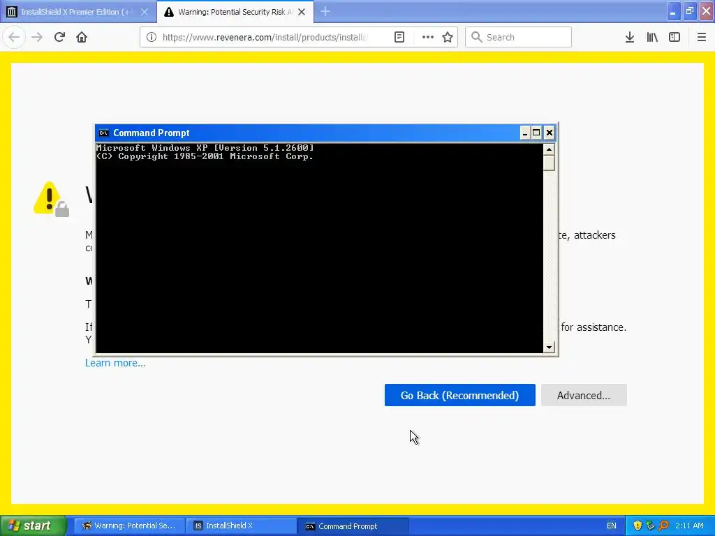The image size is (715, 536).
Task: Reload the current page
Action: point(59,37)
